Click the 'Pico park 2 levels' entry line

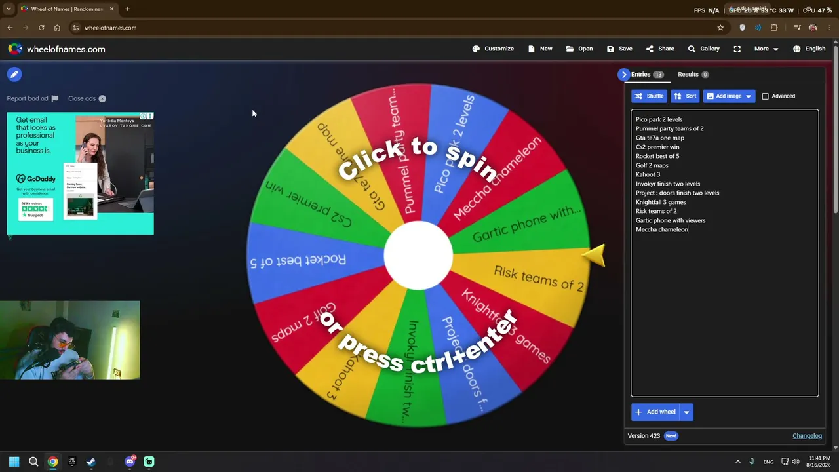[659, 119]
